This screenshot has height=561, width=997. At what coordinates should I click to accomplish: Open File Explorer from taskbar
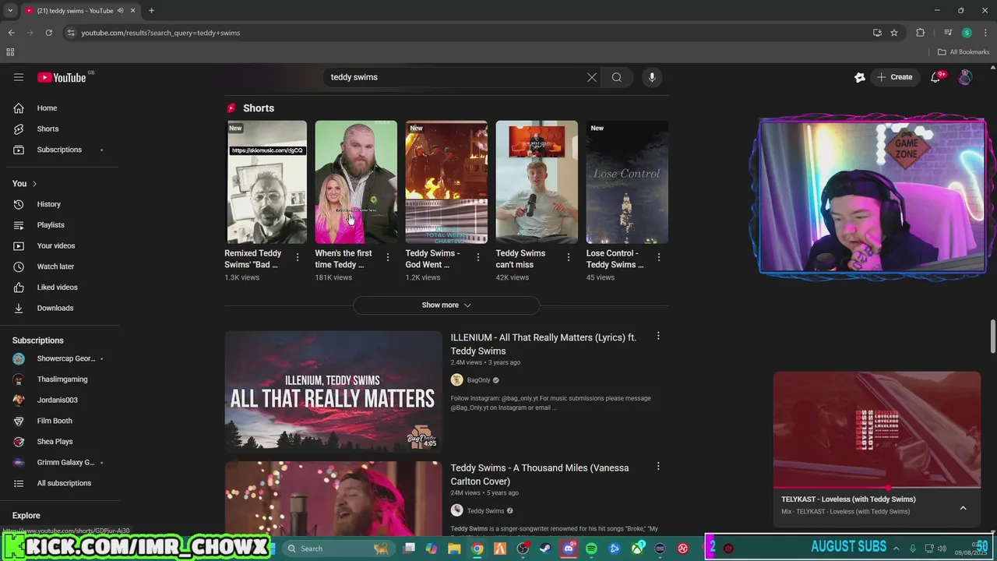click(x=454, y=549)
